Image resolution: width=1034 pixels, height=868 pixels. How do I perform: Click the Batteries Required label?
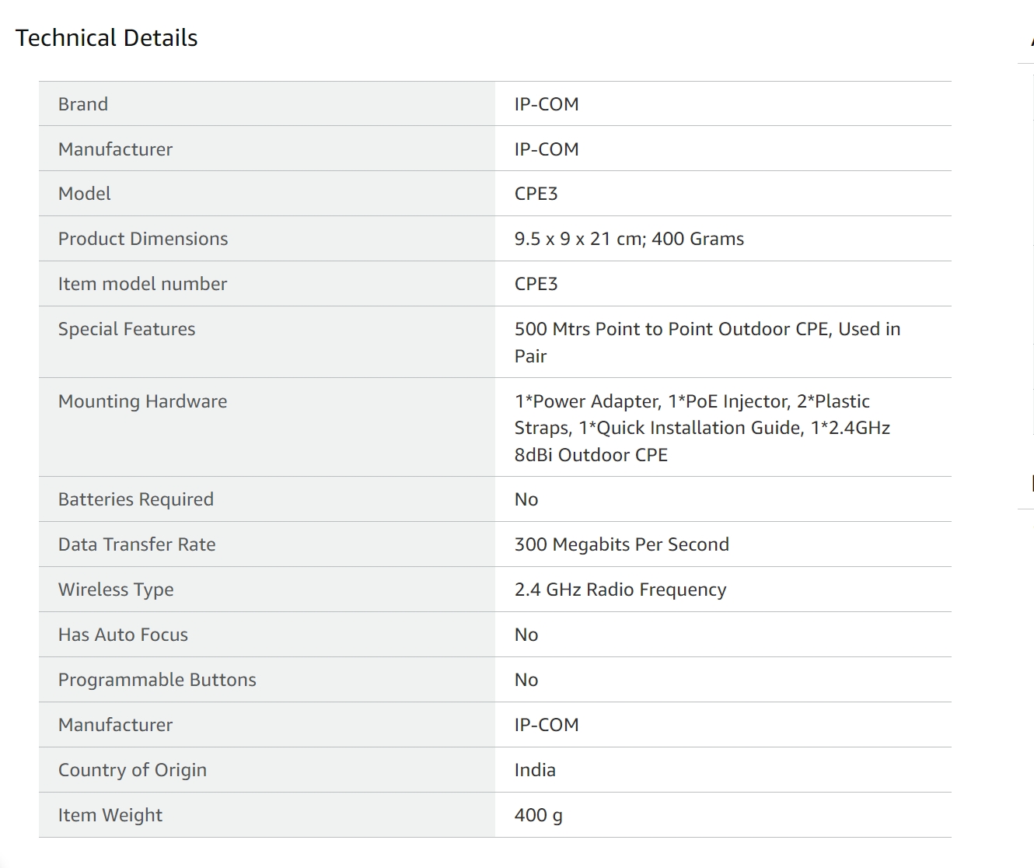coord(136,499)
